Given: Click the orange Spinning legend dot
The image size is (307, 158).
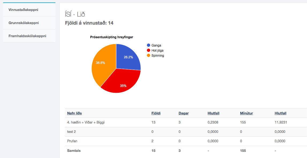Looking at the screenshot, I should 149,56.
